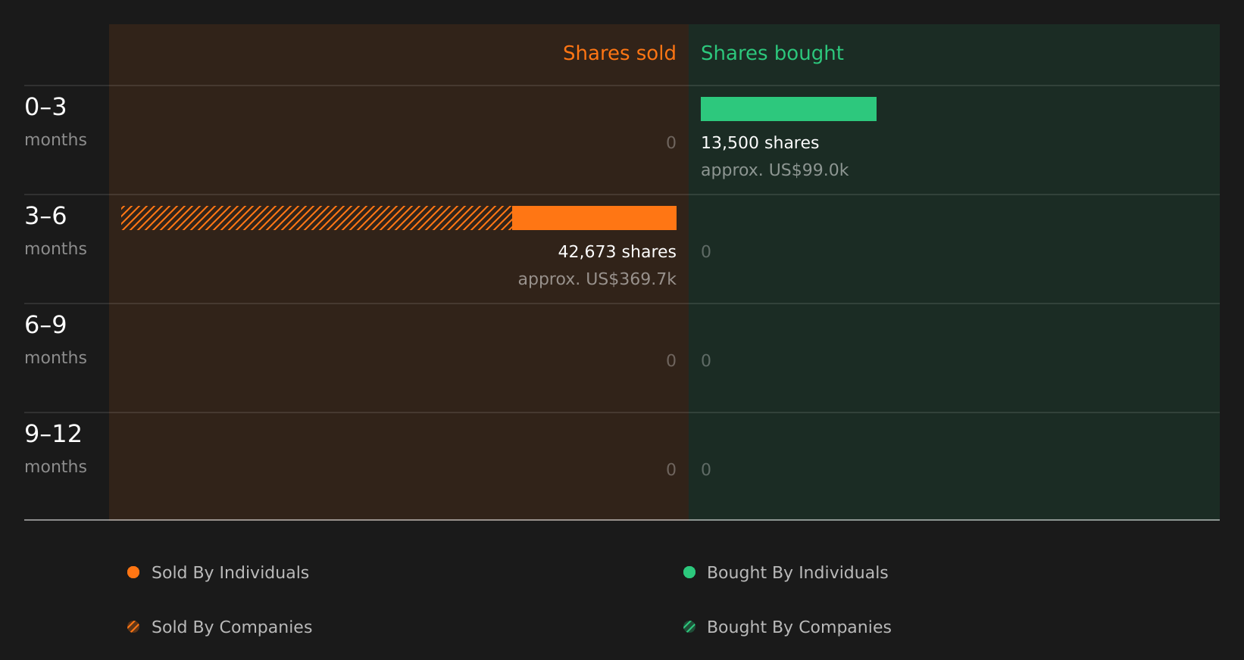Viewport: 1244px width, 660px height.
Task: Click the striped Sold By Companies legend icon
Action: (133, 627)
